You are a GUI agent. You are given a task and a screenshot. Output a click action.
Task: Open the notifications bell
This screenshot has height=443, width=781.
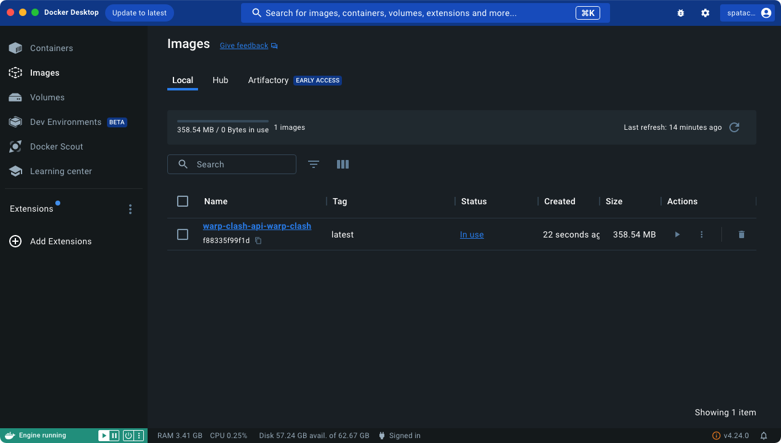(764, 436)
